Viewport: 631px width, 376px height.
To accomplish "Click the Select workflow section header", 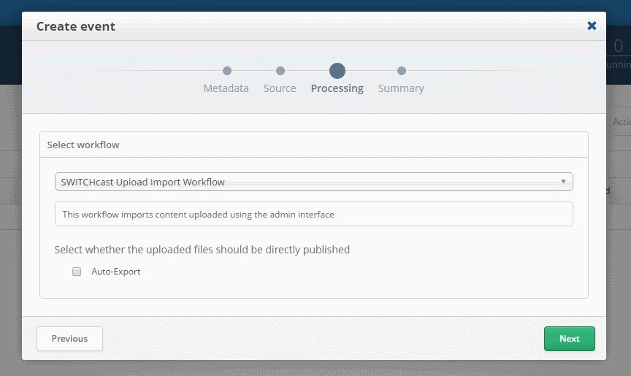I will (83, 145).
